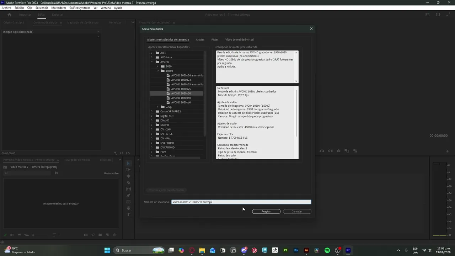Click the Generales description scrollbar
The width and height of the screenshot is (455, 256).
point(296,113)
